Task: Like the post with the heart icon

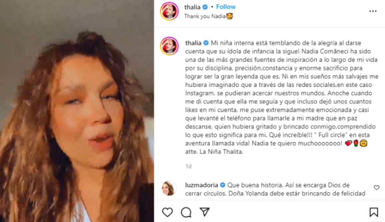Action: point(167,212)
